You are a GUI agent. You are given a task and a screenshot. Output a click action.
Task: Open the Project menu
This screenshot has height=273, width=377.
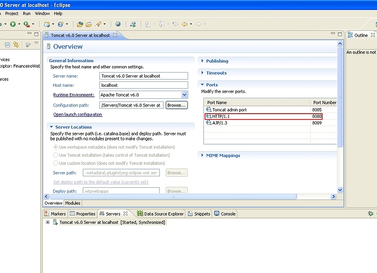coord(11,14)
